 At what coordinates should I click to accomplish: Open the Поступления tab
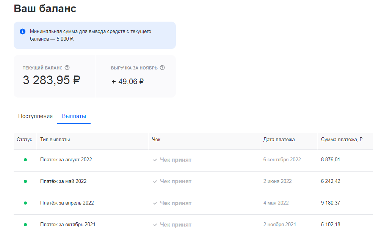coord(35,116)
